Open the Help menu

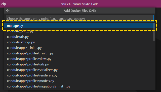3,4
